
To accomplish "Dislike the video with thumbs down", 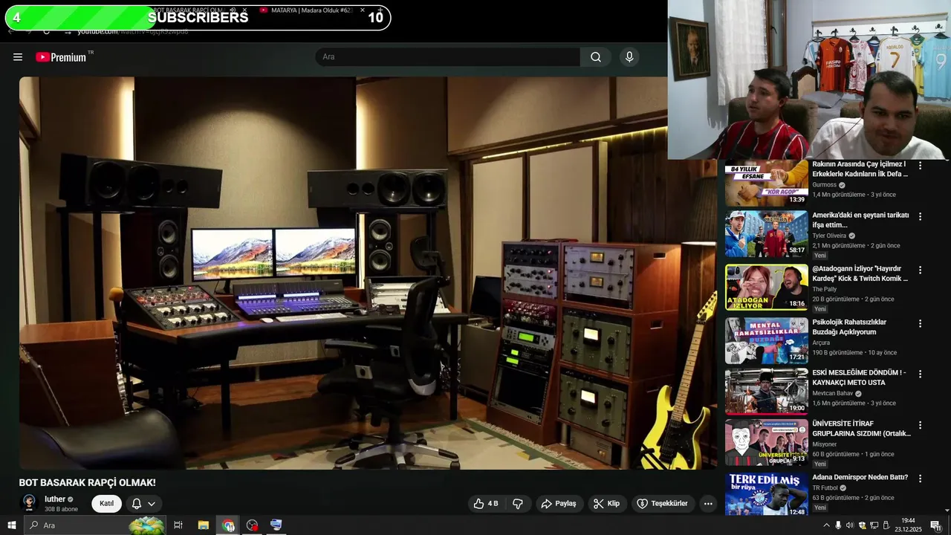I will [518, 504].
